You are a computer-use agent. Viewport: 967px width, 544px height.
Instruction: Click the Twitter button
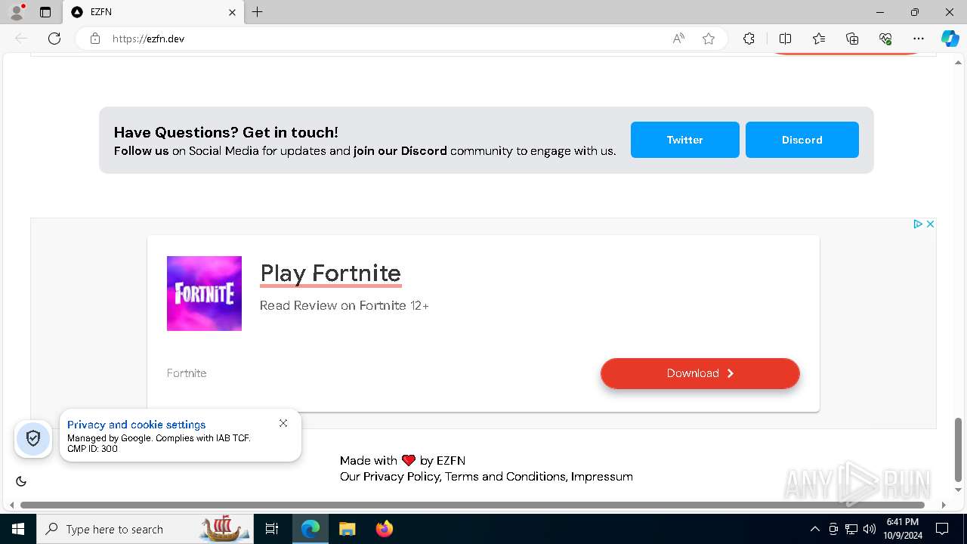685,140
